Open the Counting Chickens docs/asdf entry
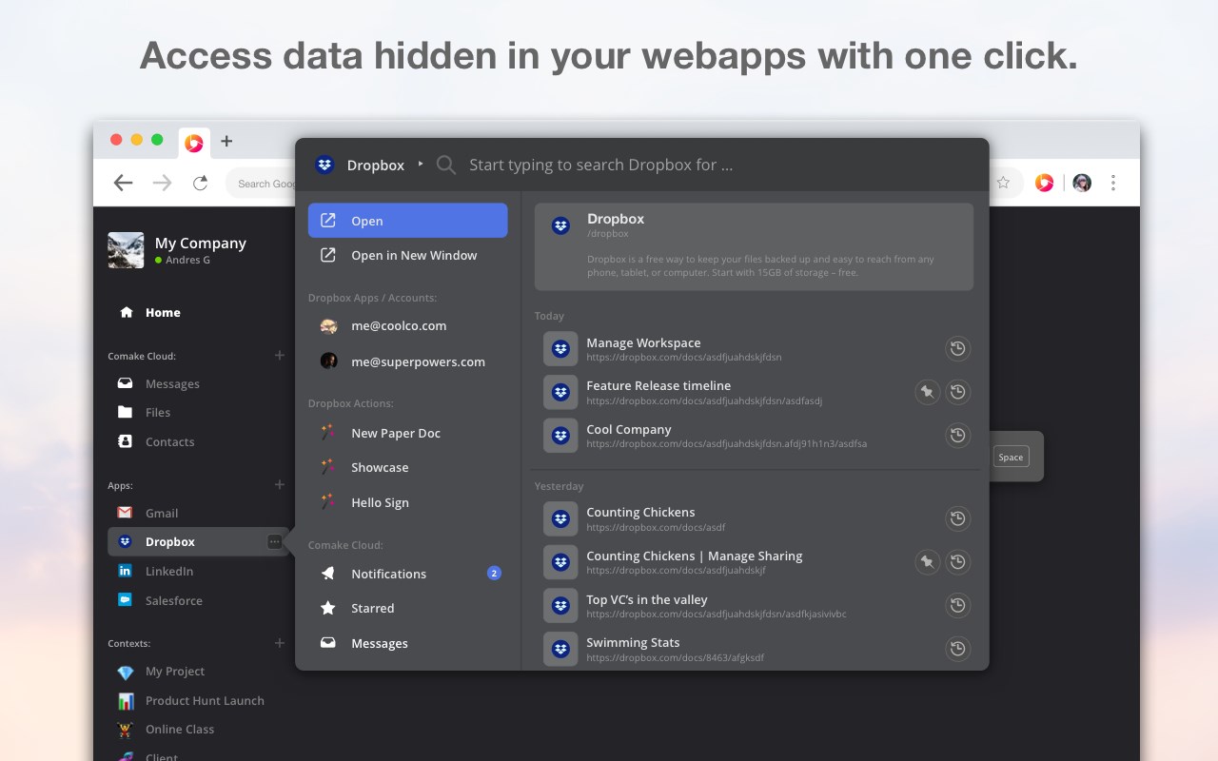Image resolution: width=1218 pixels, height=761 pixels. point(754,518)
